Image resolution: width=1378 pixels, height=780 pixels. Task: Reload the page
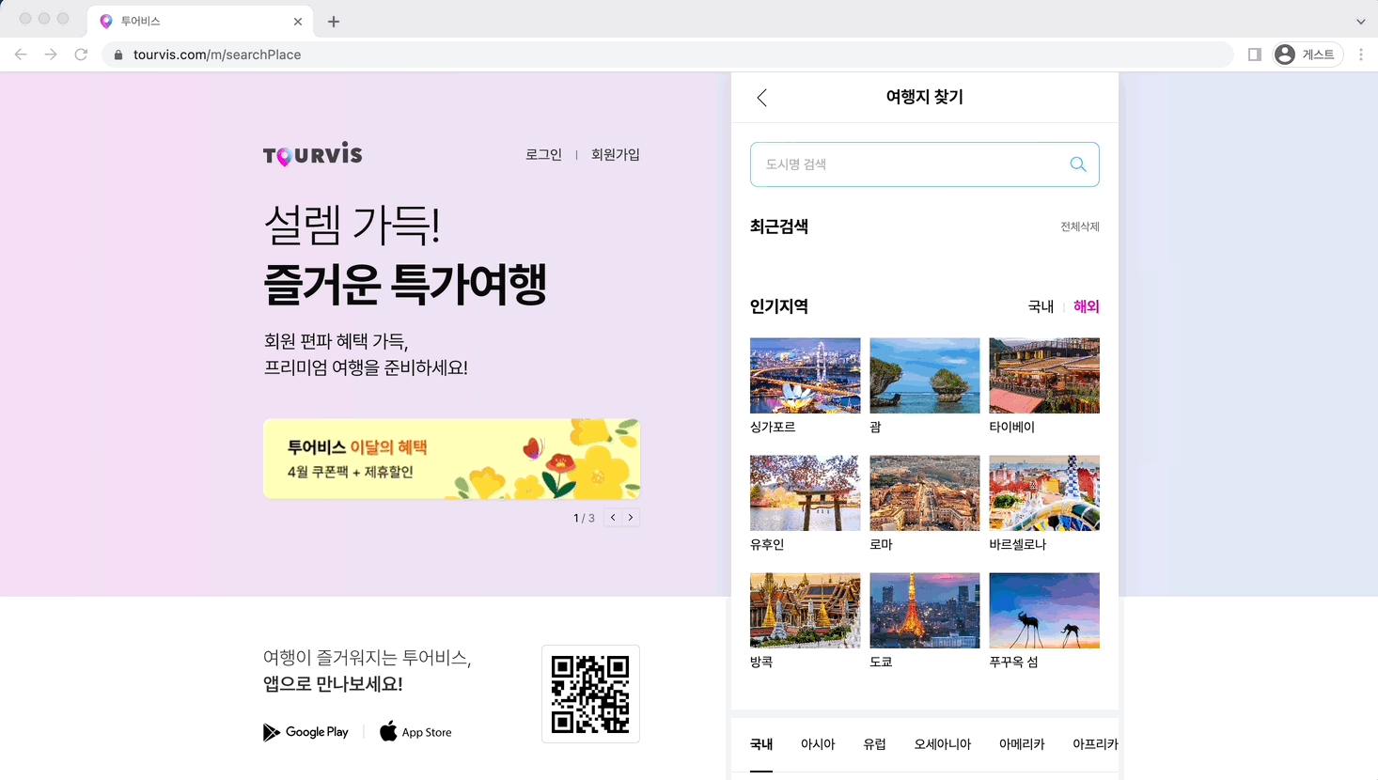[x=81, y=55]
